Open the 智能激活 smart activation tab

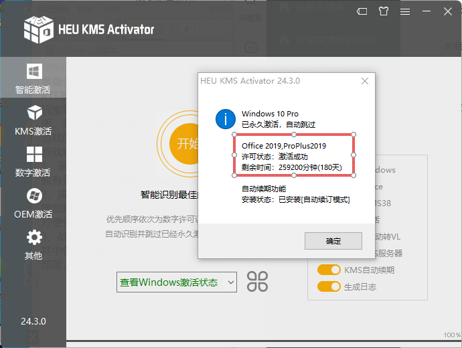[x=33, y=78]
